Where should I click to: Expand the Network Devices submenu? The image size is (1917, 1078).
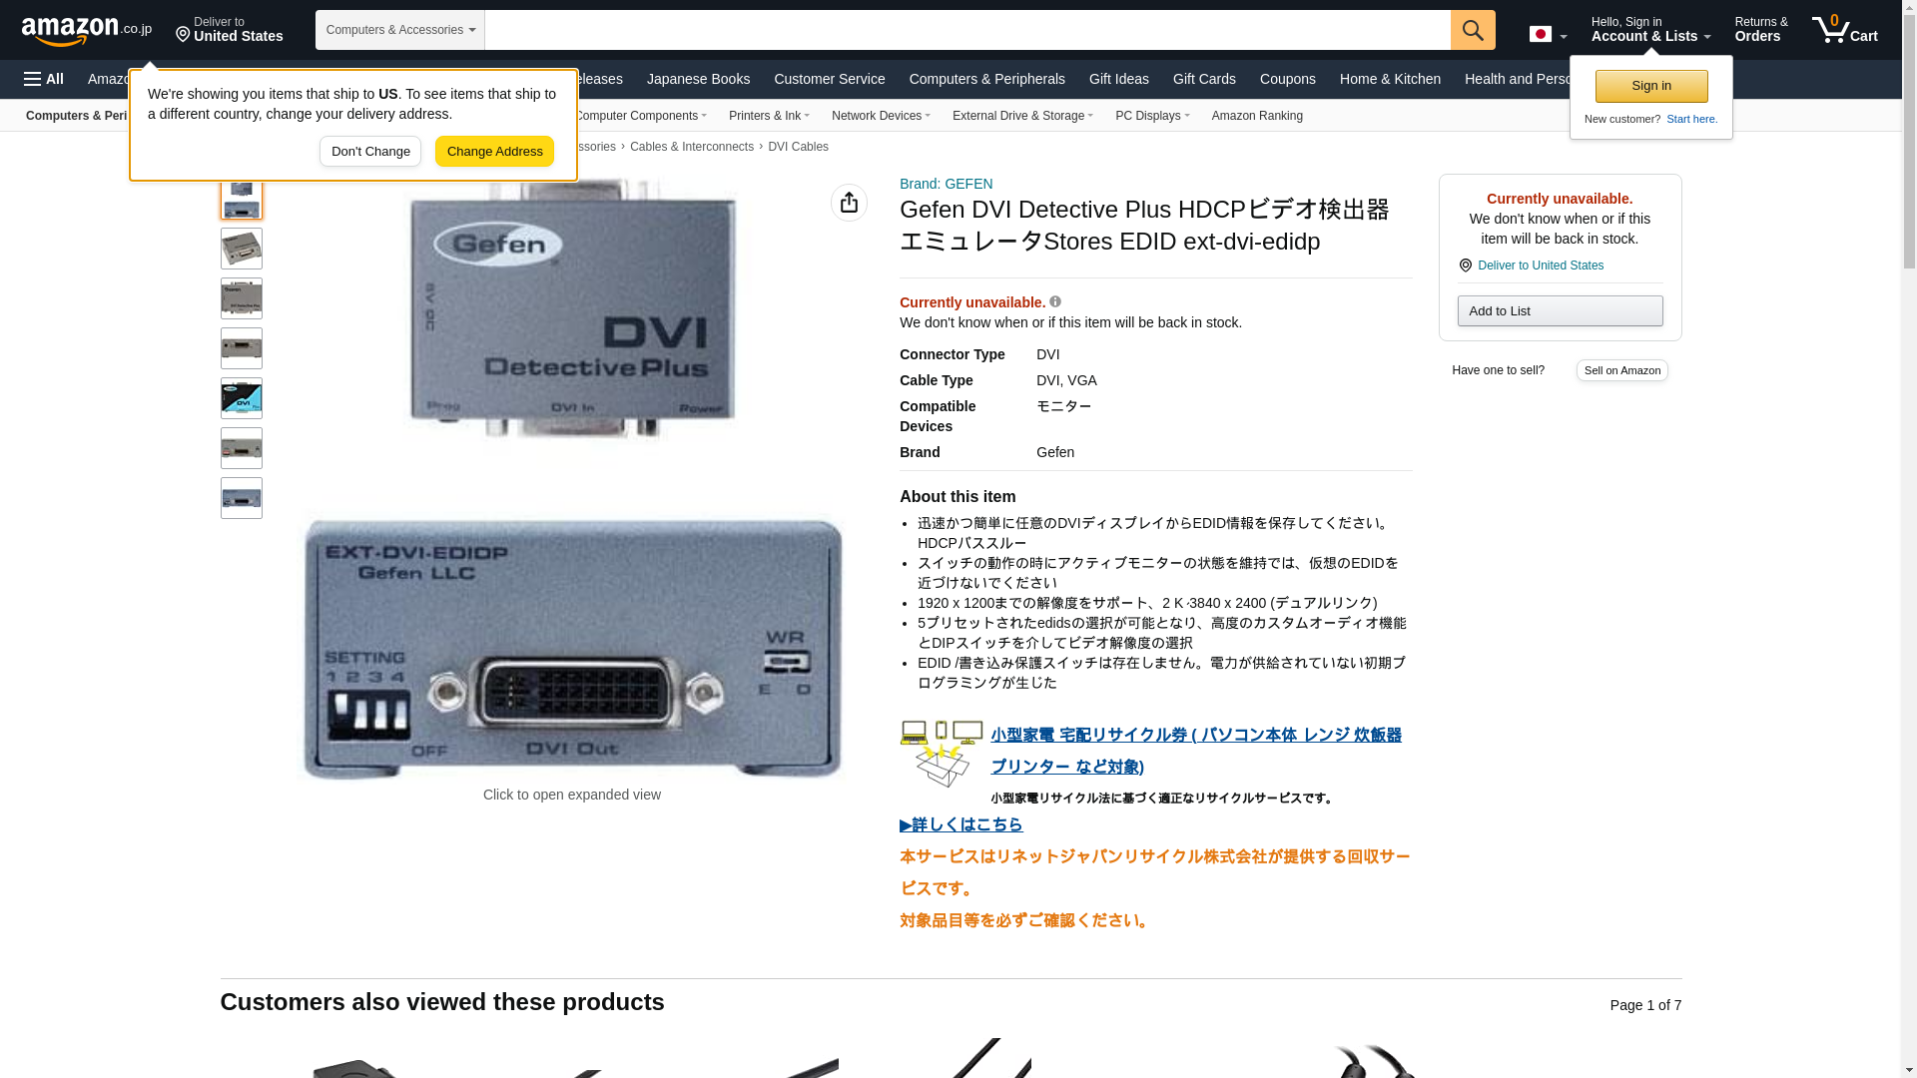tap(881, 116)
